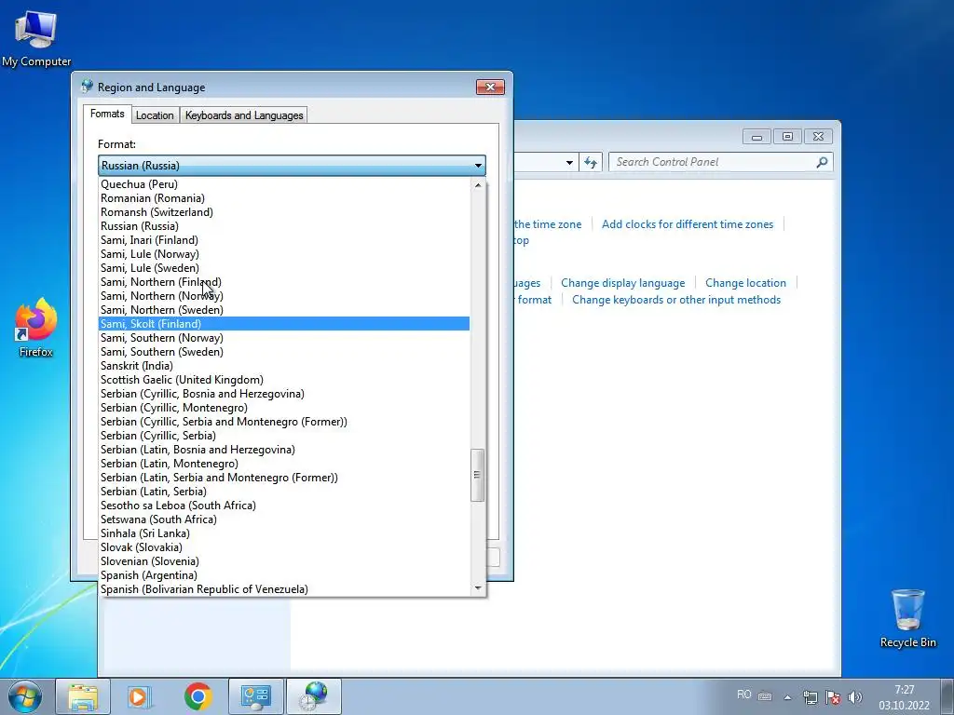Choose Serbian (Latin, Bosnia and Herzegovina)

pyautogui.click(x=284, y=450)
